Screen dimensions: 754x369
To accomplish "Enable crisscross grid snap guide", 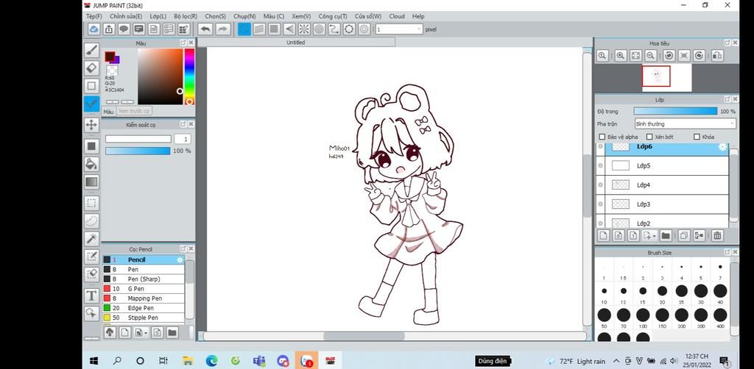I will [274, 29].
